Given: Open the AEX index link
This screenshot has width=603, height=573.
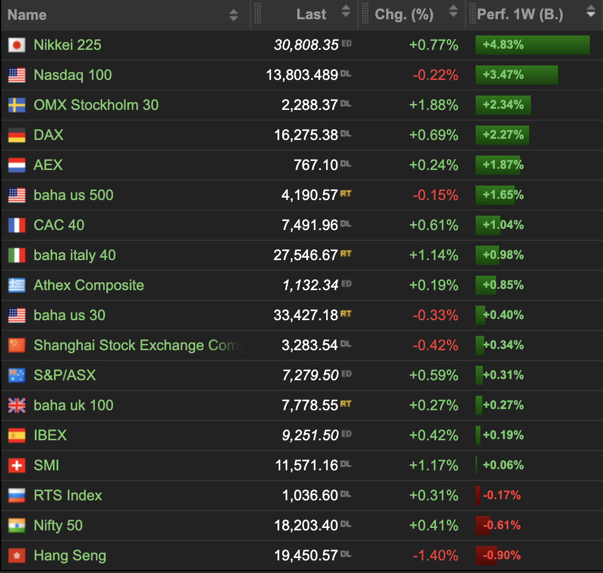Looking at the screenshot, I should coord(48,165).
